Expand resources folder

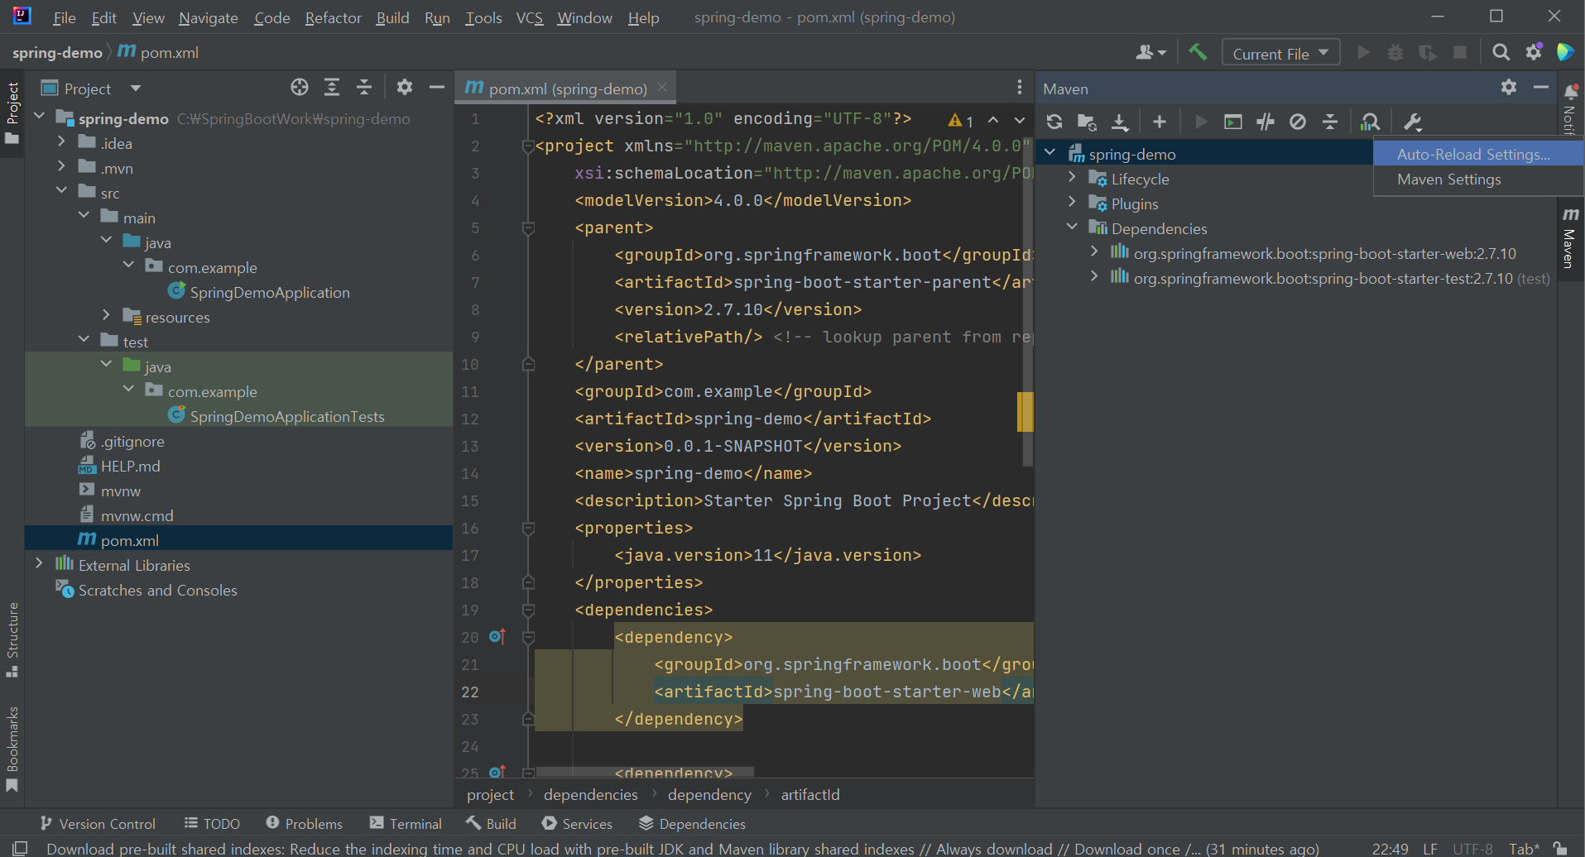tap(106, 316)
